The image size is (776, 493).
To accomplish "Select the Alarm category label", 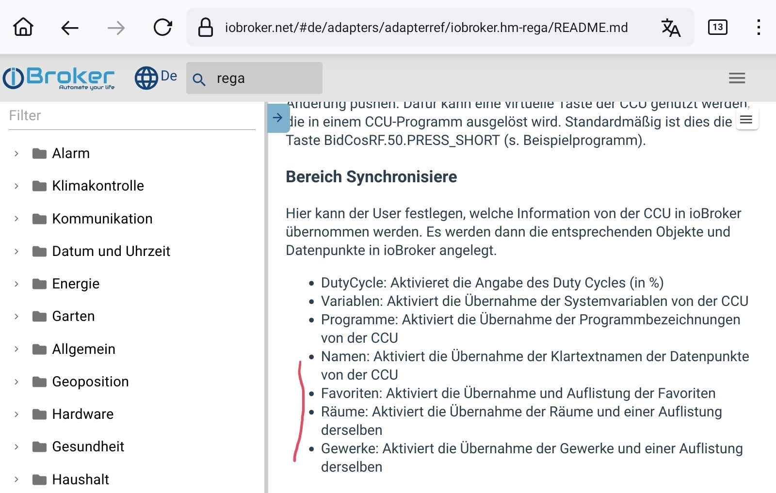I will tap(71, 153).
